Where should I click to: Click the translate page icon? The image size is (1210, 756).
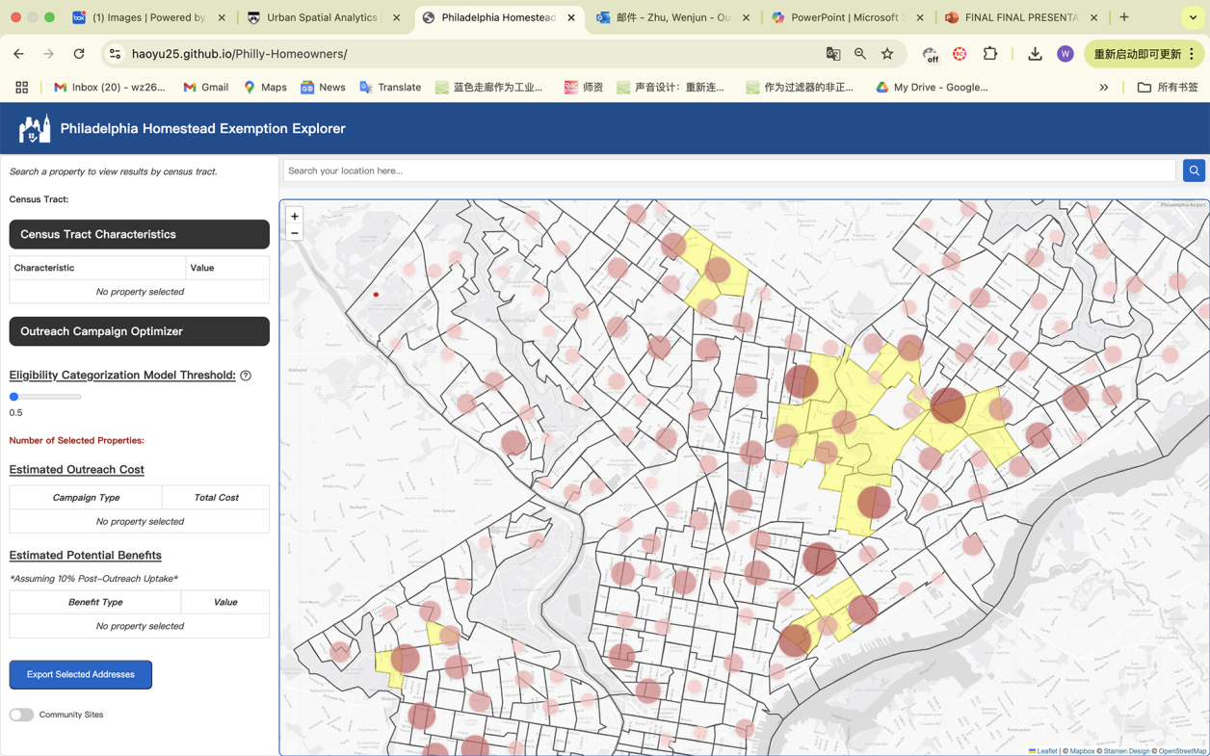(833, 54)
